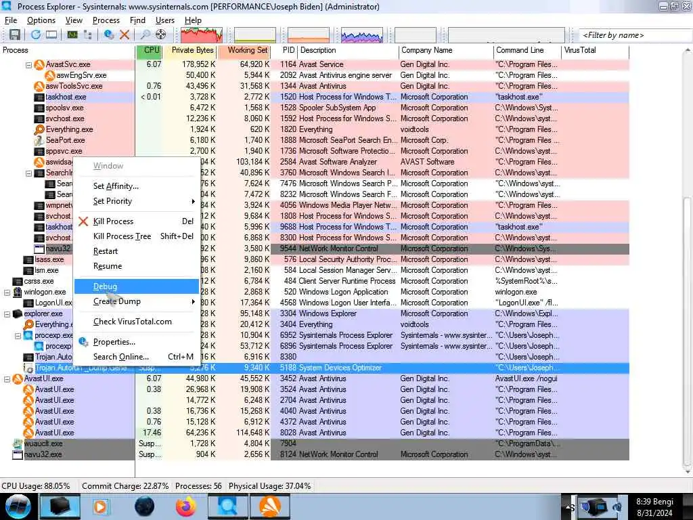Choose Resume from the context menu

[x=137, y=266]
